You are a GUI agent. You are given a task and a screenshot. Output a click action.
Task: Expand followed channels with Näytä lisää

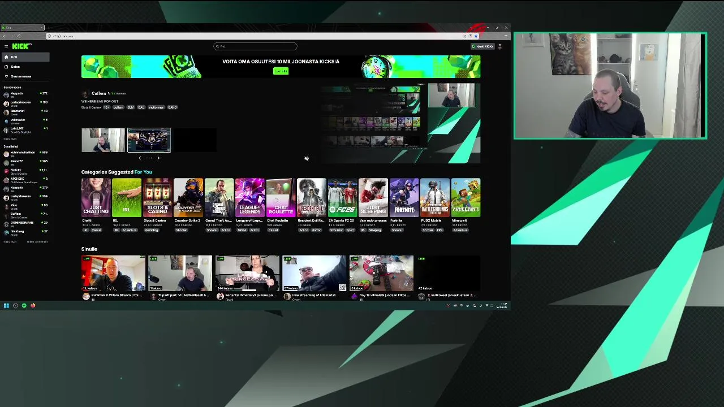tap(10, 138)
